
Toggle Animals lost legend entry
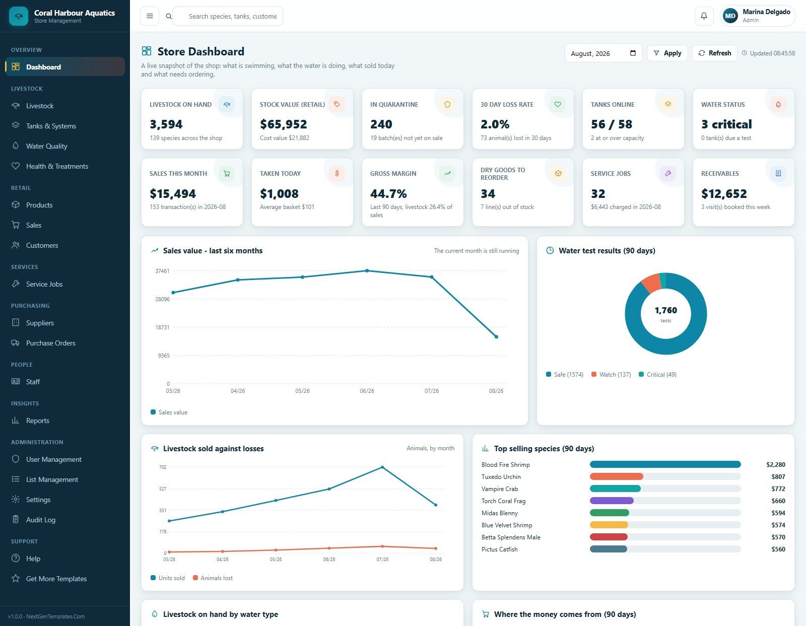tap(213, 578)
